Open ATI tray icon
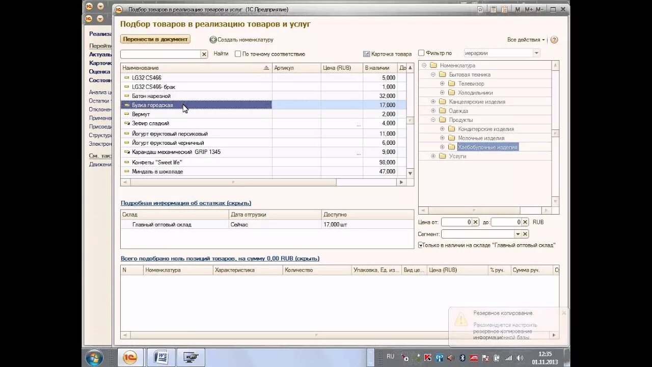 tap(474, 358)
